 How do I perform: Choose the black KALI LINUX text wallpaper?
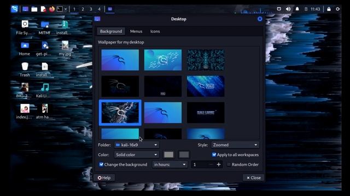click(206, 113)
